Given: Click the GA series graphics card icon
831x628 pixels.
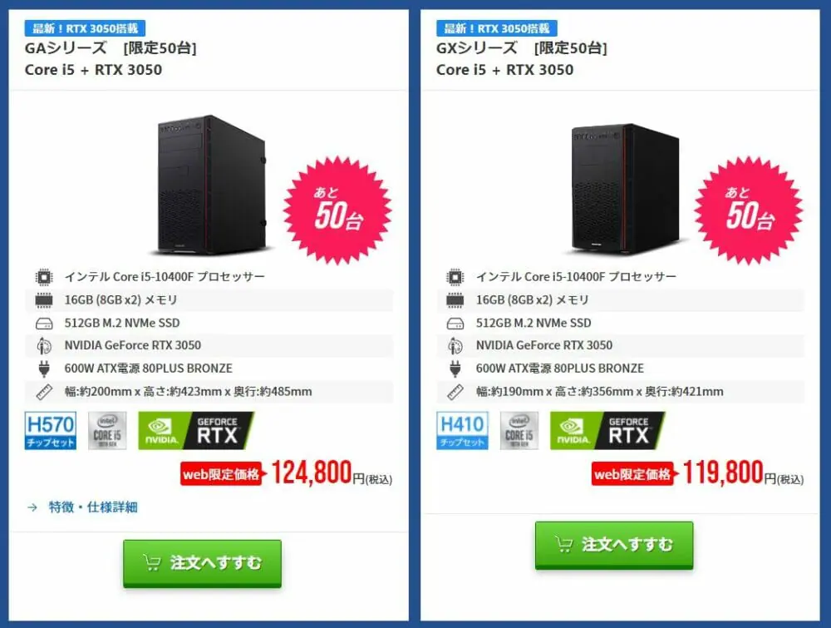Looking at the screenshot, I should [x=44, y=346].
